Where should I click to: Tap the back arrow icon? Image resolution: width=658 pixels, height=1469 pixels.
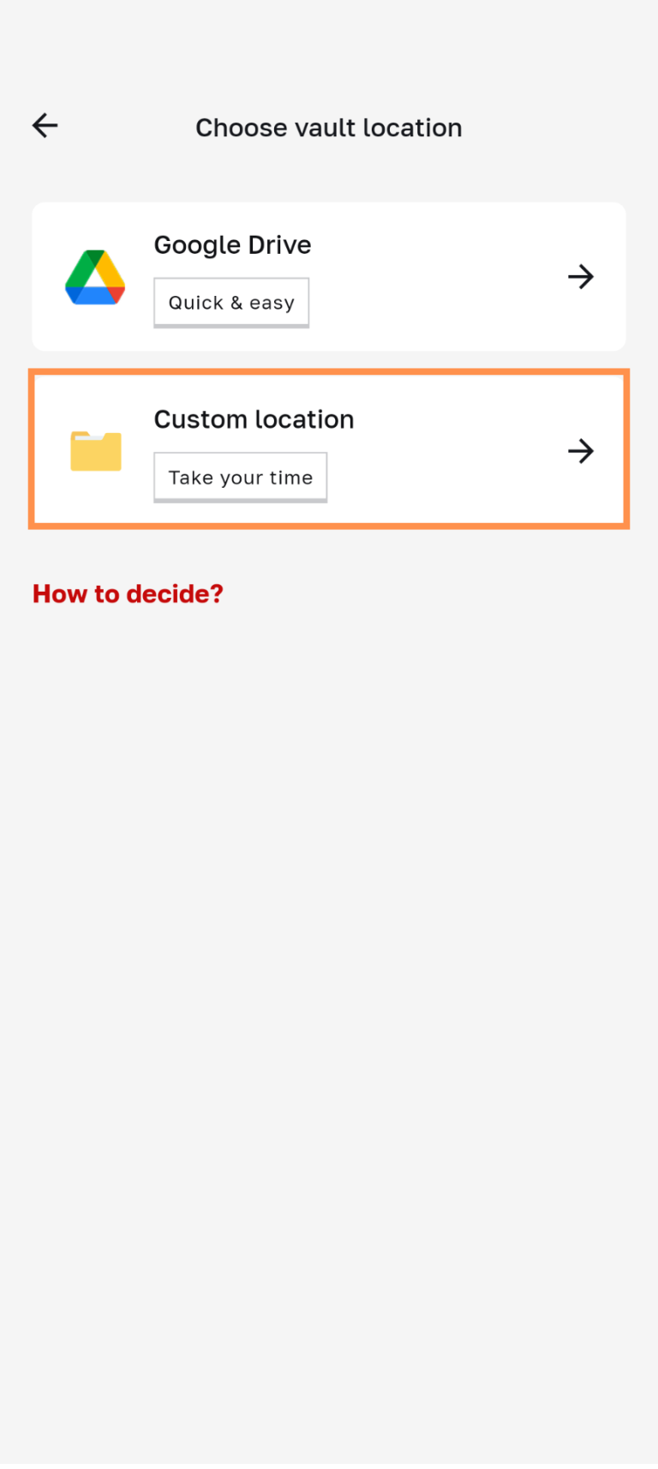click(x=45, y=126)
